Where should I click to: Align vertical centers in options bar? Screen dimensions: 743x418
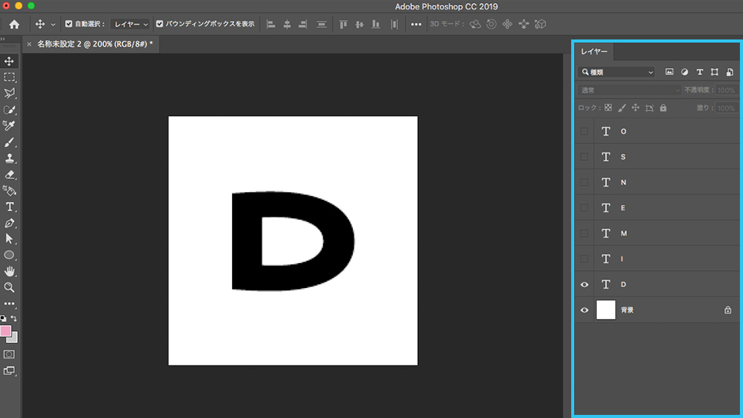[359, 24]
